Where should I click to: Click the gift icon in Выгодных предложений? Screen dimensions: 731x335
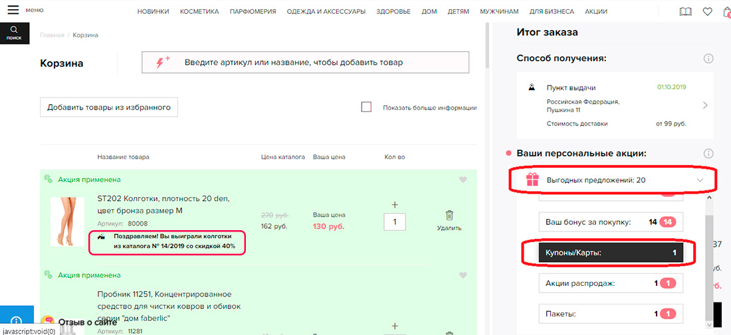tap(532, 180)
